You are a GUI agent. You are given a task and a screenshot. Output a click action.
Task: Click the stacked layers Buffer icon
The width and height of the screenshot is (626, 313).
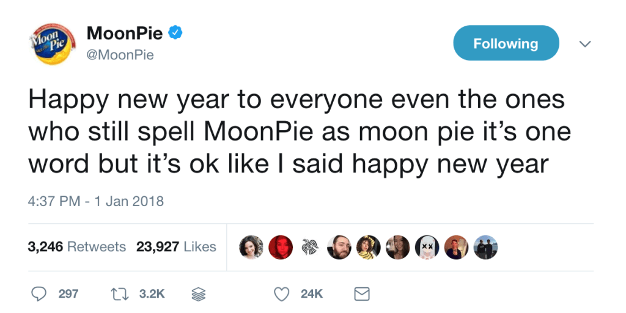[199, 294]
